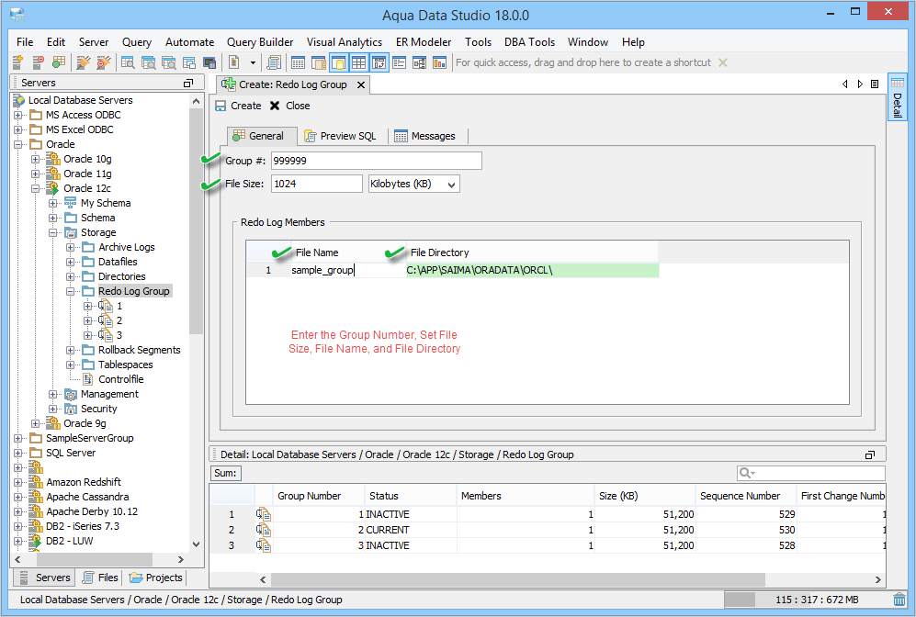Click the My Schema tree icon
Screen dimensions: 916x617
[x=71, y=203]
